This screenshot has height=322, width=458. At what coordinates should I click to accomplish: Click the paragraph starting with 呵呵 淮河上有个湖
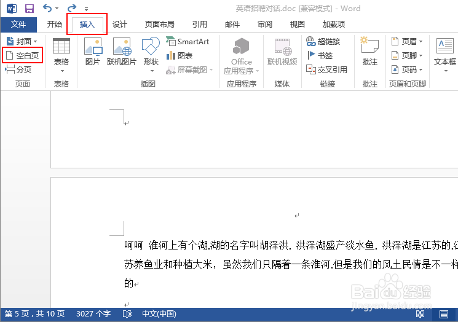pos(291,246)
